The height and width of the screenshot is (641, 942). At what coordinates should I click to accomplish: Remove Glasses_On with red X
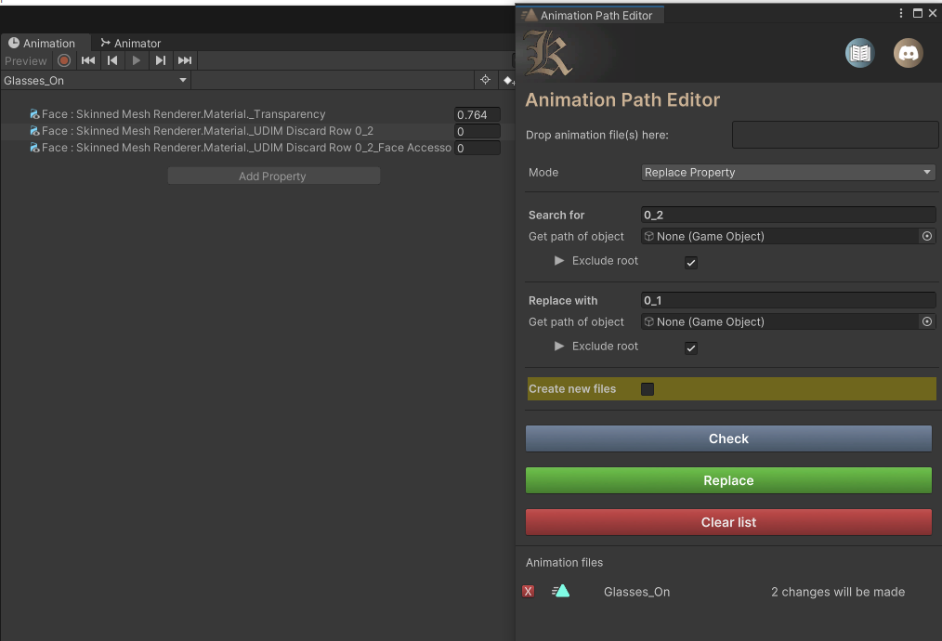point(529,592)
